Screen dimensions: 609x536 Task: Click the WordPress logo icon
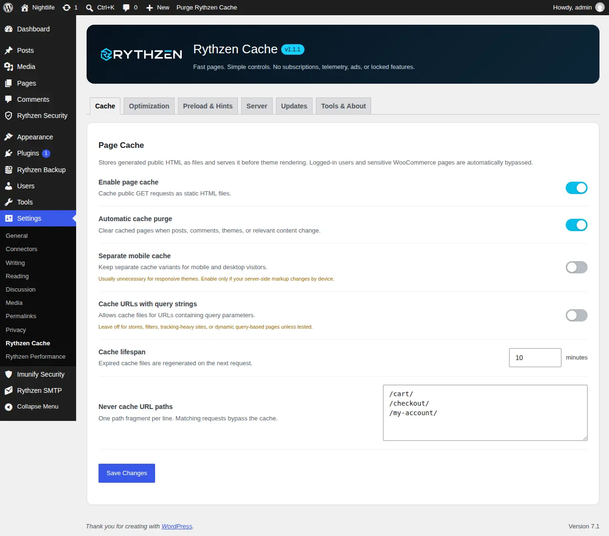click(x=8, y=8)
